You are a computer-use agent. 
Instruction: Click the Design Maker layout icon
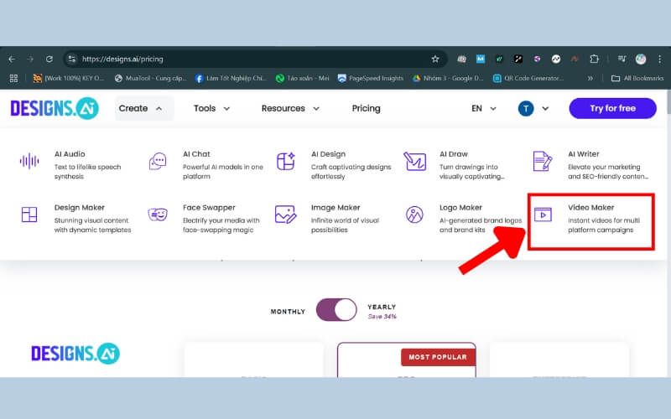(29, 215)
